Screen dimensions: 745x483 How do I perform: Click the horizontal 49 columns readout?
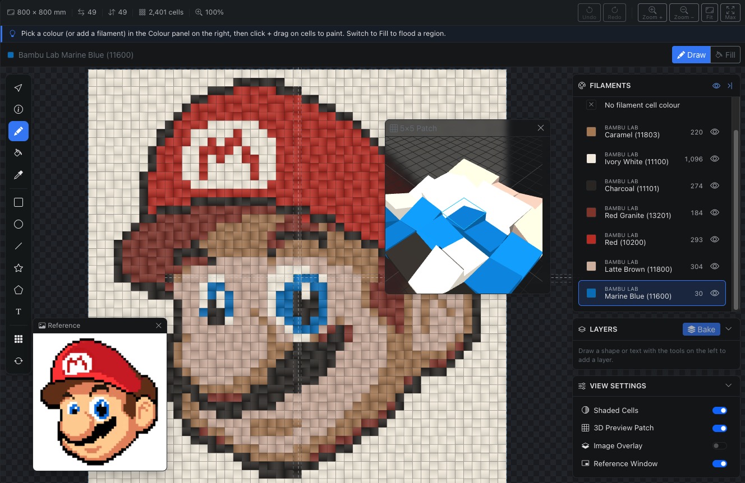87,12
